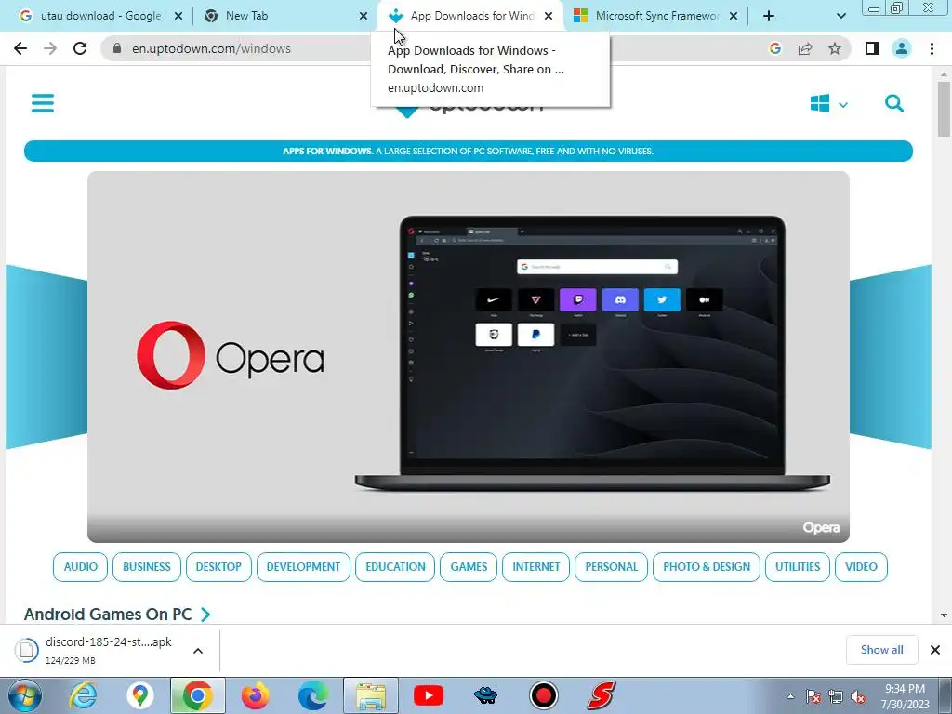Click the Action Center flag tray icon
Image resolution: width=952 pixels, height=714 pixels.
tap(813, 697)
